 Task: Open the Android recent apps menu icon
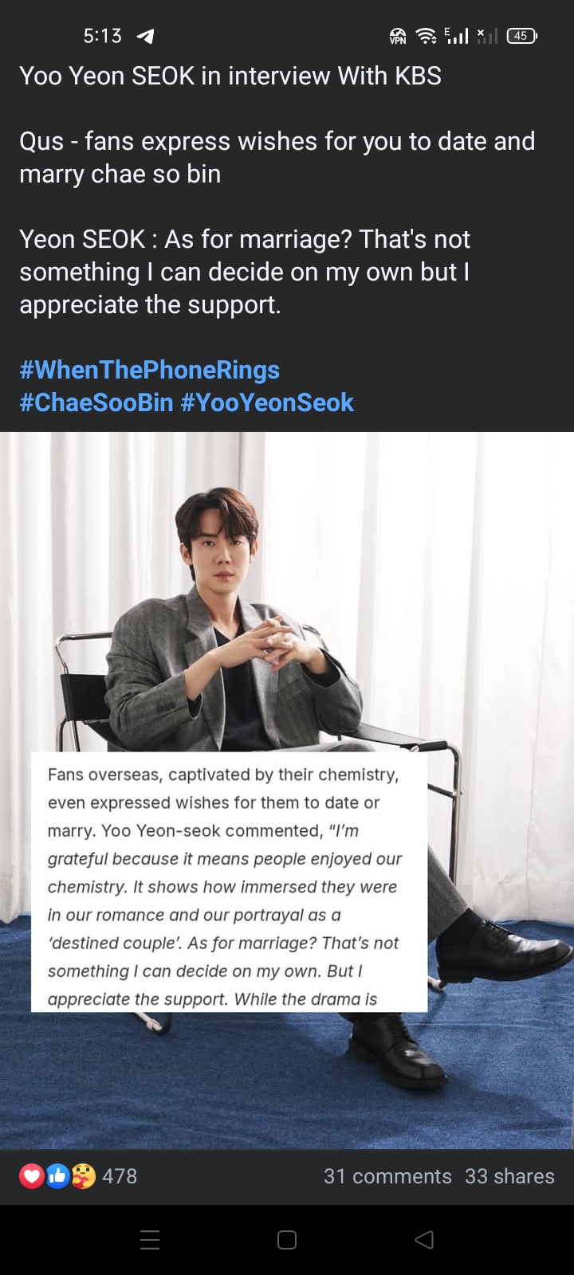(x=150, y=1240)
